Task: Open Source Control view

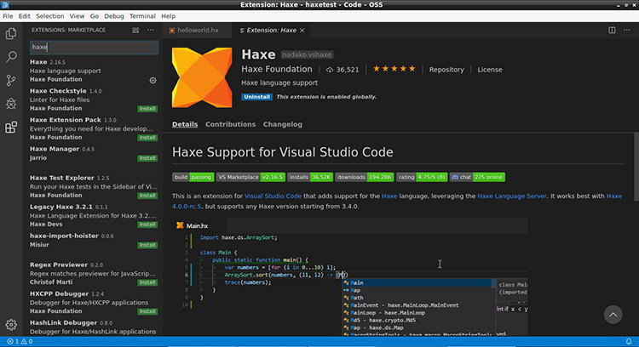Action: (x=11, y=80)
